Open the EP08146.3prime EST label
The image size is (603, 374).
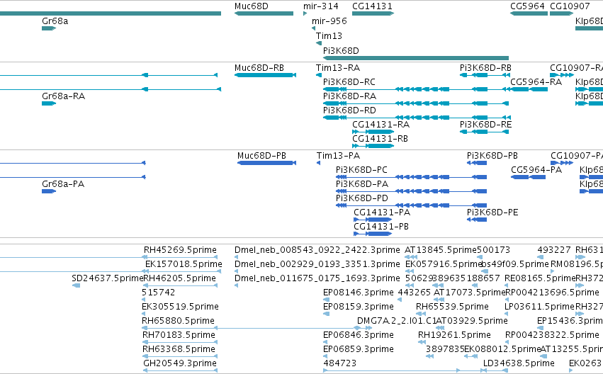coord(359,292)
